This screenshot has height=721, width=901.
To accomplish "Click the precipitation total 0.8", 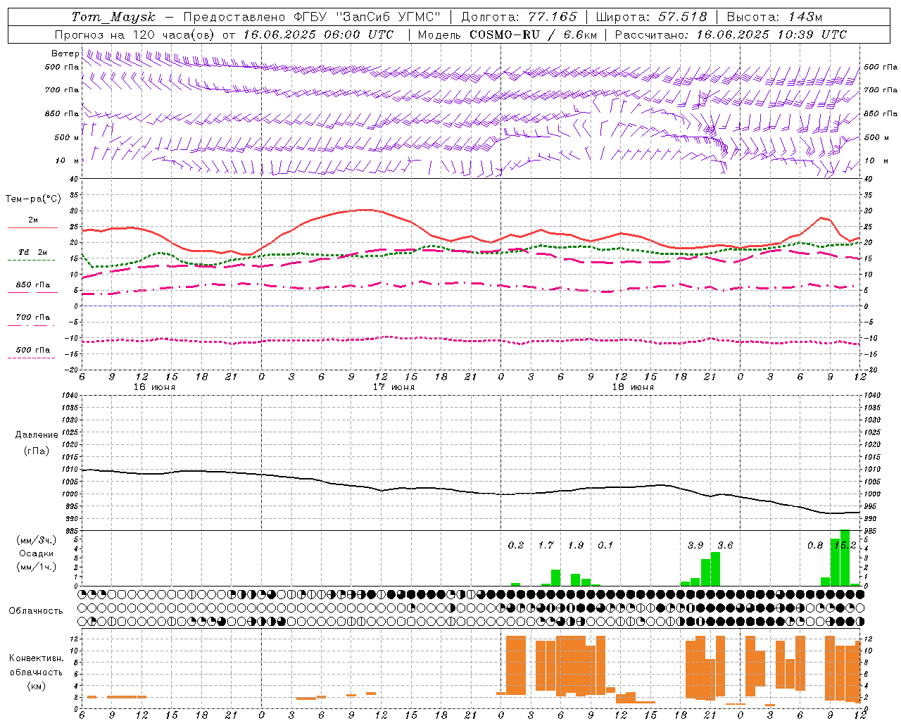I will tap(815, 545).
